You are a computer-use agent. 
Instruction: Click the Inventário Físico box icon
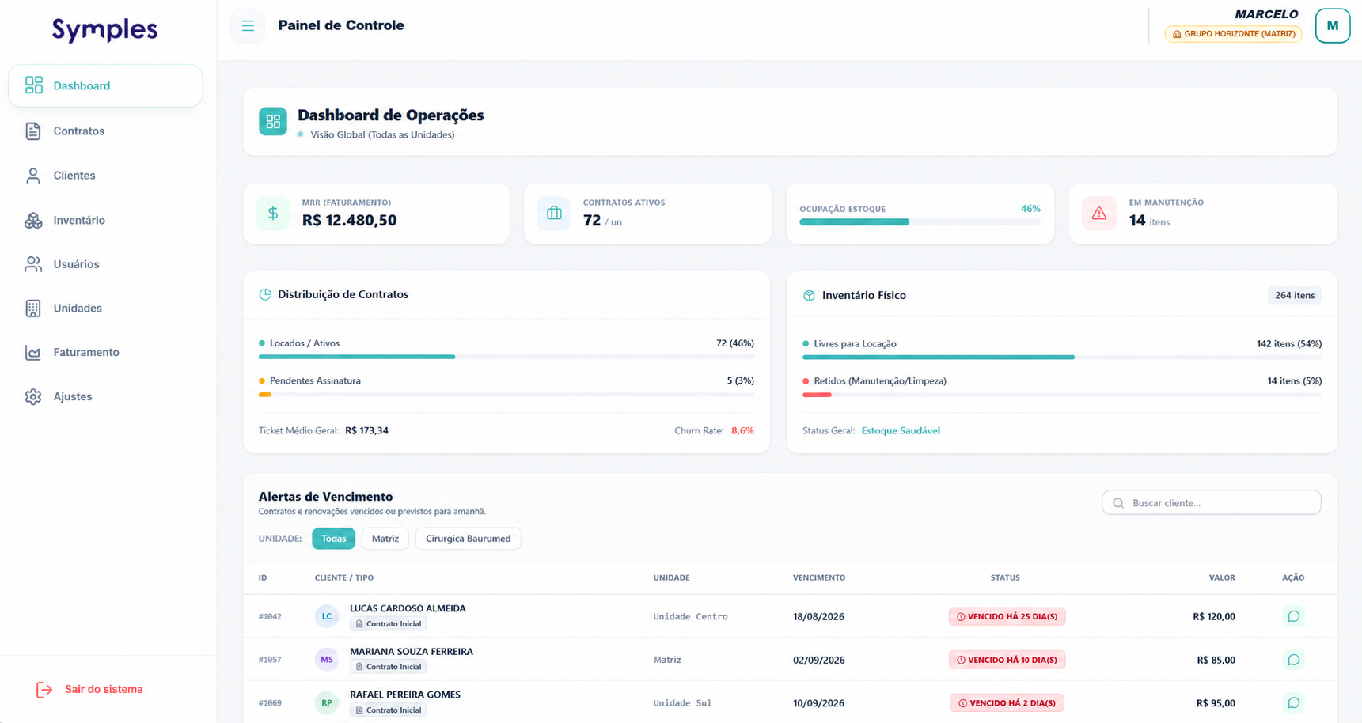tap(809, 295)
